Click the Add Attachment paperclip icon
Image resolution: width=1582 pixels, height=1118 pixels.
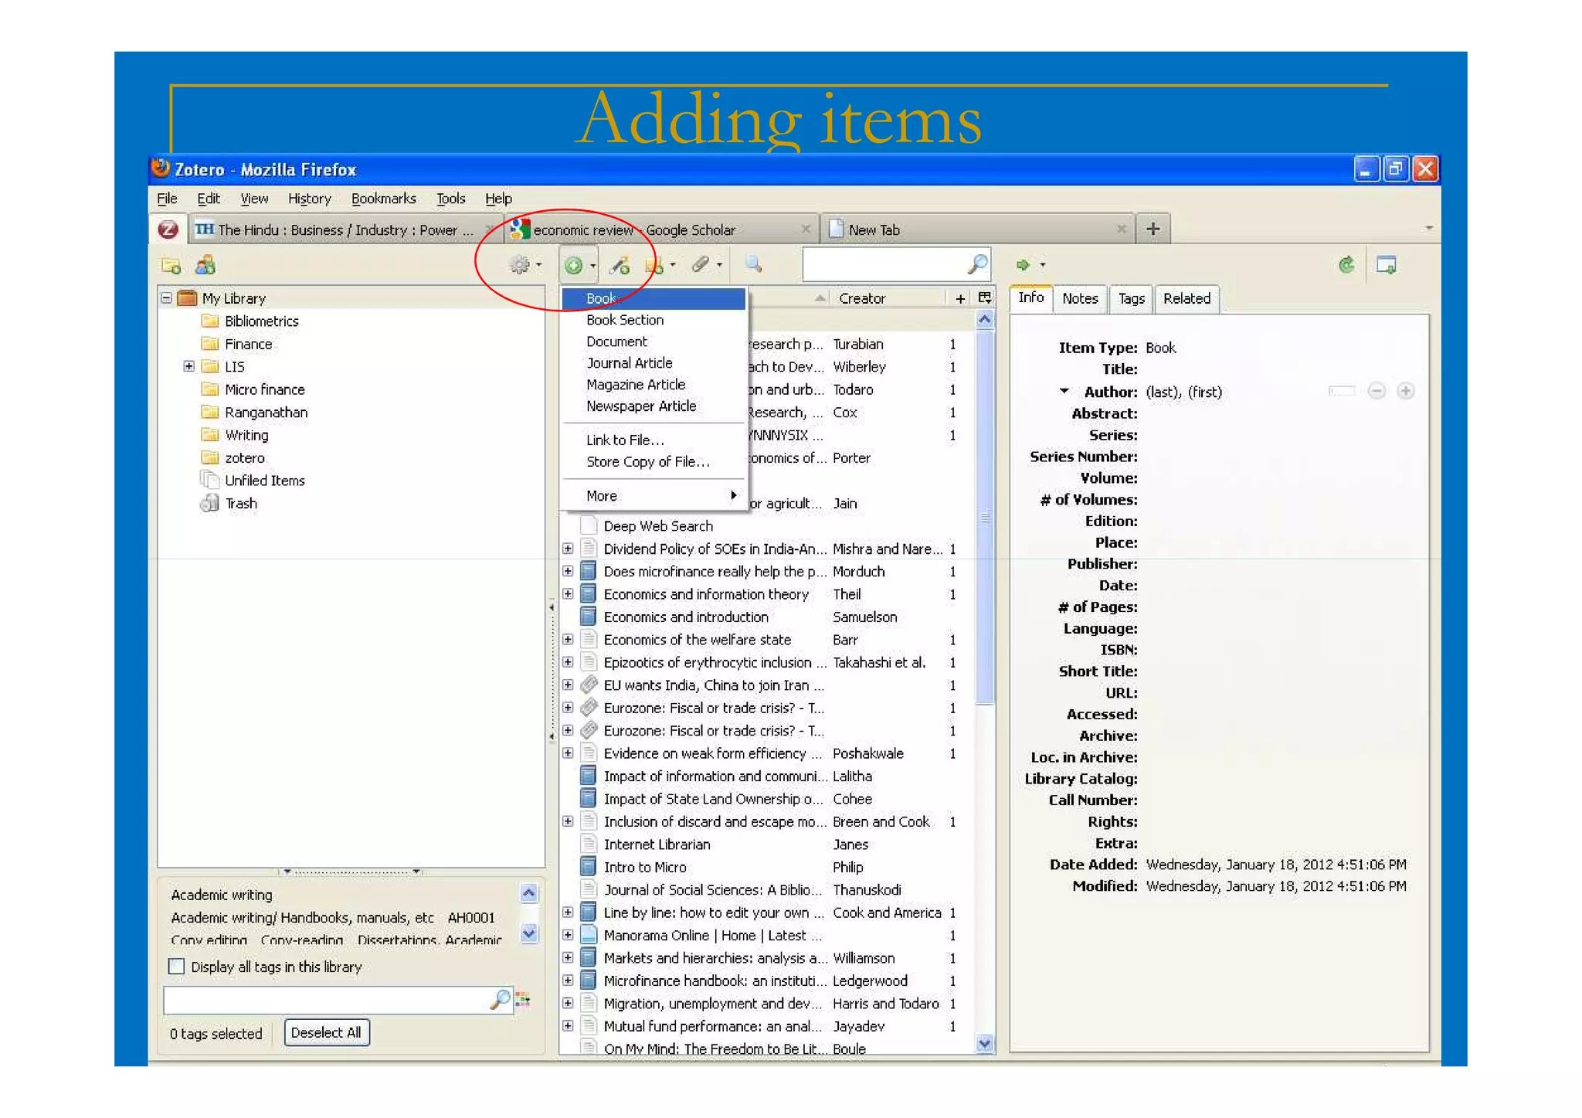(x=701, y=265)
